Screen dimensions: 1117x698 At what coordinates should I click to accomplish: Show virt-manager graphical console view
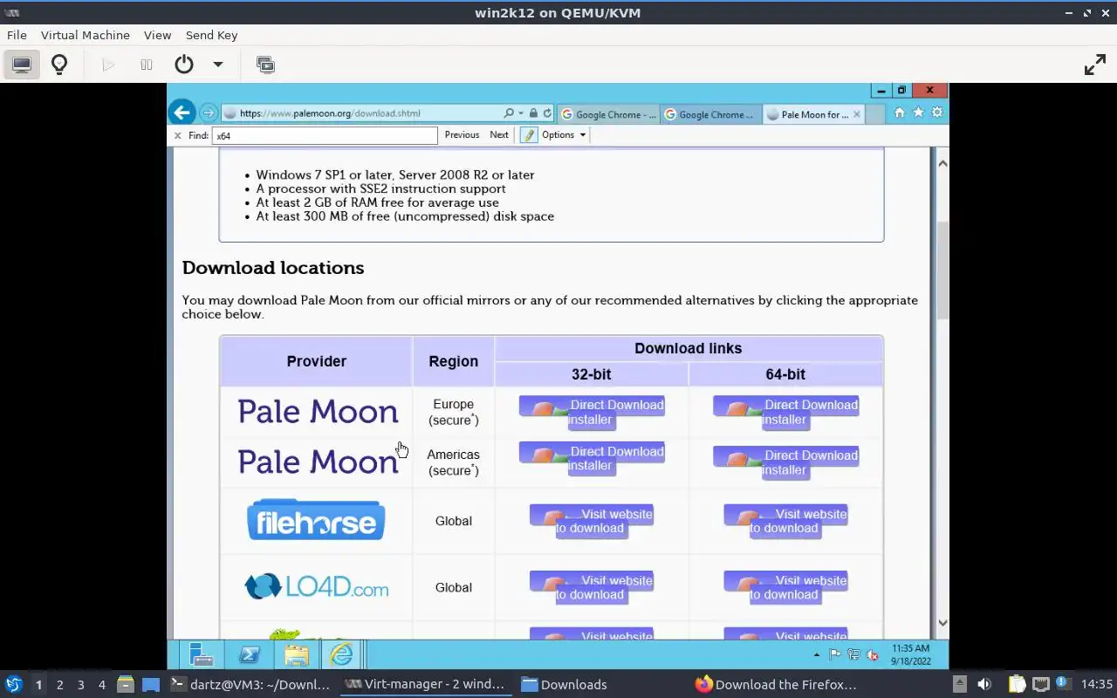(x=22, y=65)
